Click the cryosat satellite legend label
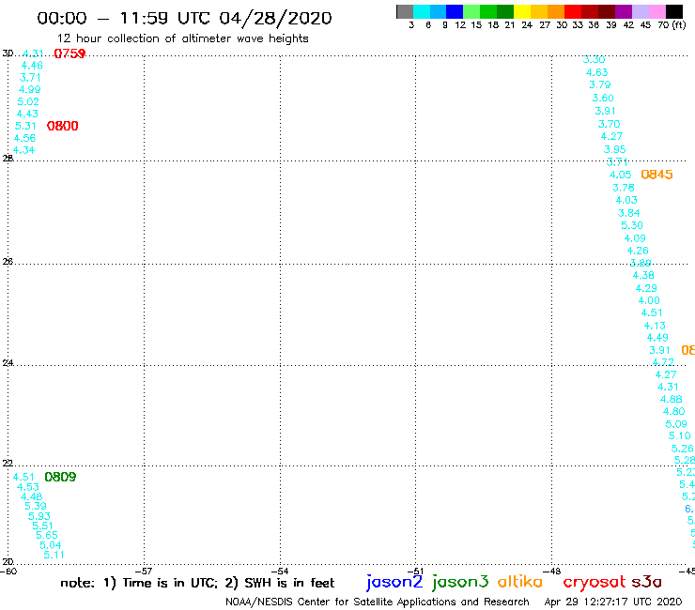The image size is (695, 610). (x=595, y=582)
